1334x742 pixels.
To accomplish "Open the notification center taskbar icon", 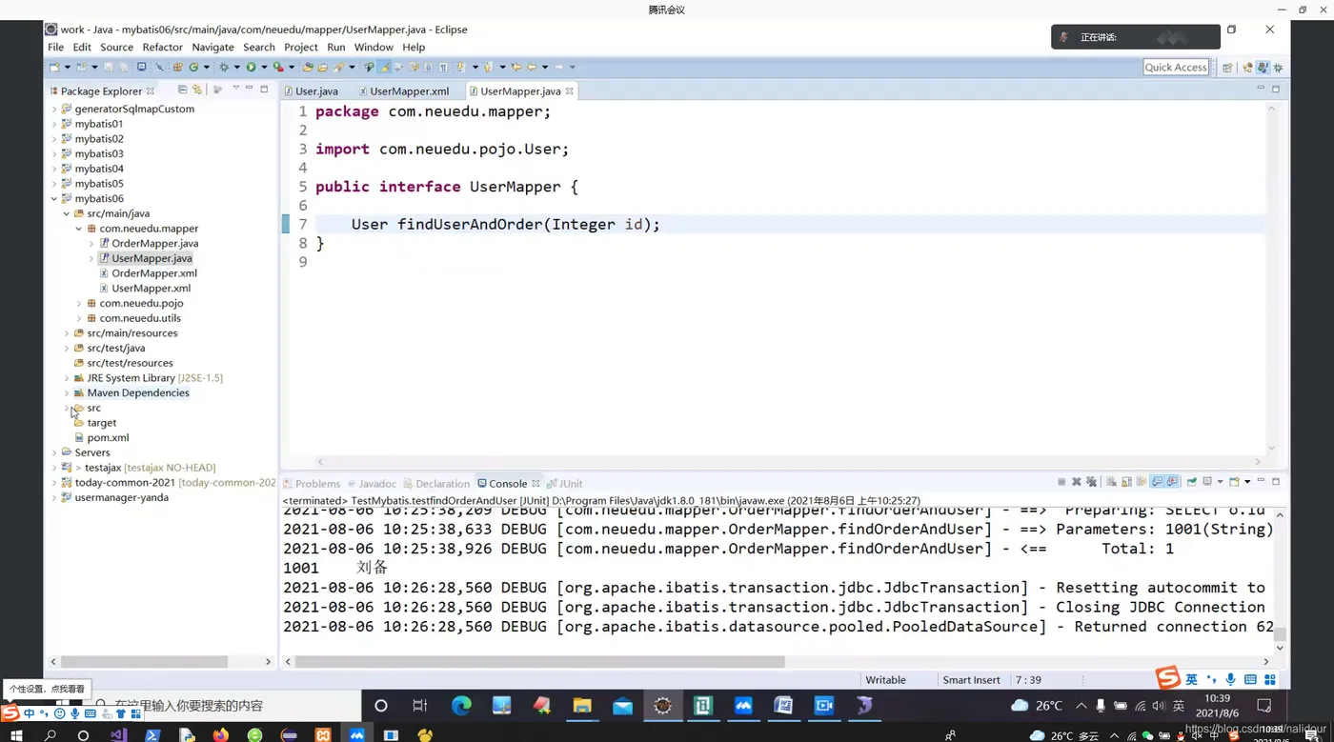I will click(x=1264, y=706).
